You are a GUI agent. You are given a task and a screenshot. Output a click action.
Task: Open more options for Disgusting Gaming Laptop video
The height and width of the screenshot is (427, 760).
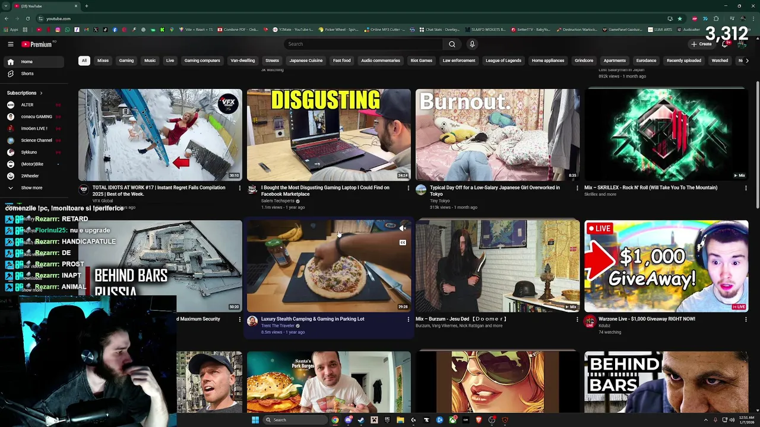[x=408, y=188]
